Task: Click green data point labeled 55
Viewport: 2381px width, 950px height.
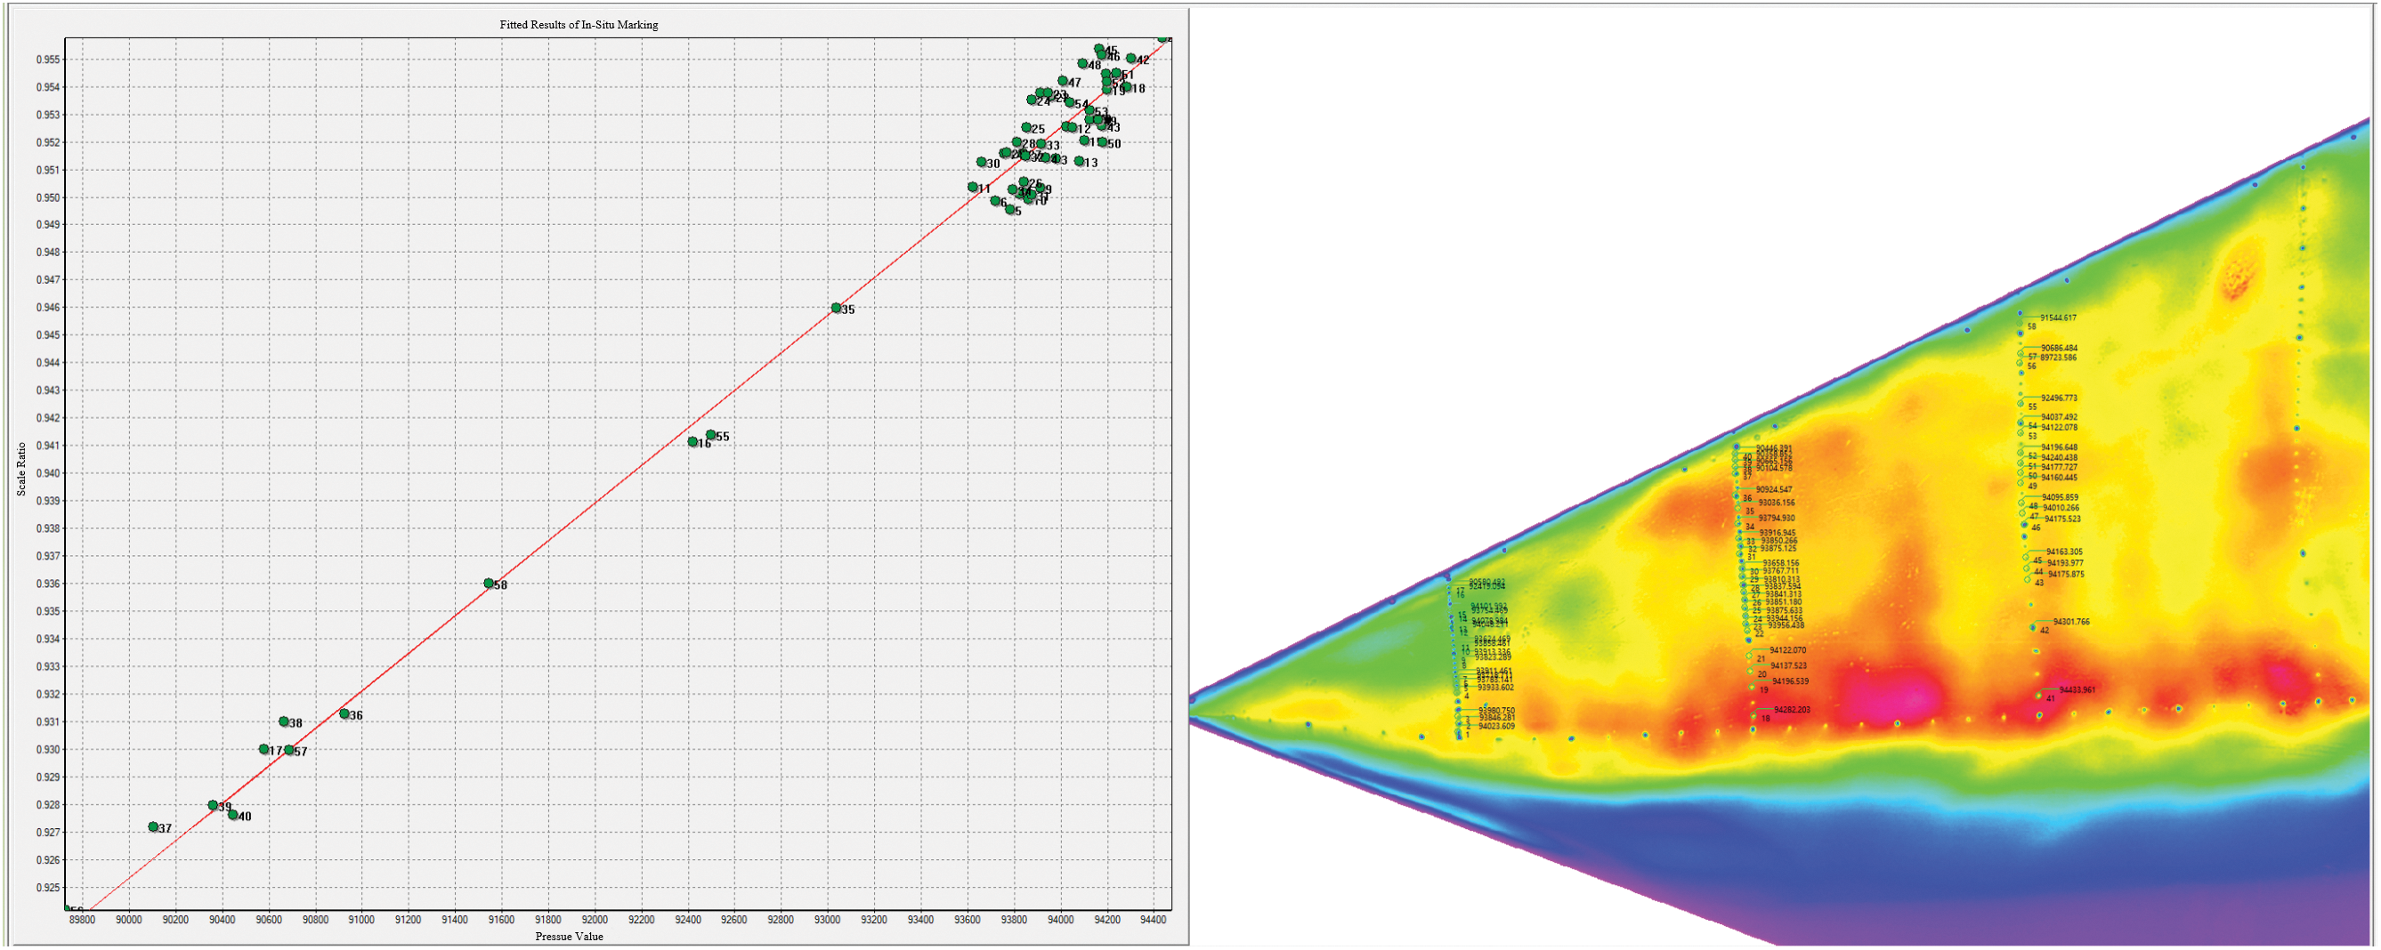Action: pyautogui.click(x=711, y=434)
